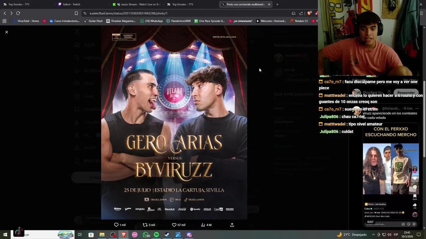Show hidden system tray icons

(373, 235)
